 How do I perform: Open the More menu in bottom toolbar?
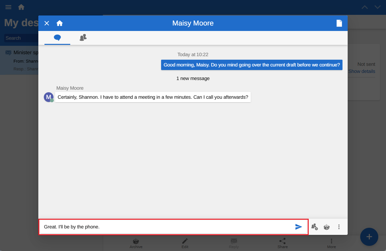tap(331, 243)
